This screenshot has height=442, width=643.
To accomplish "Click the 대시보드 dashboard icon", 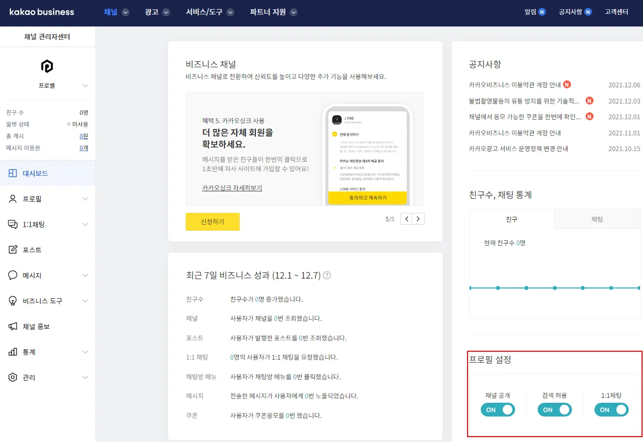I will (x=13, y=173).
